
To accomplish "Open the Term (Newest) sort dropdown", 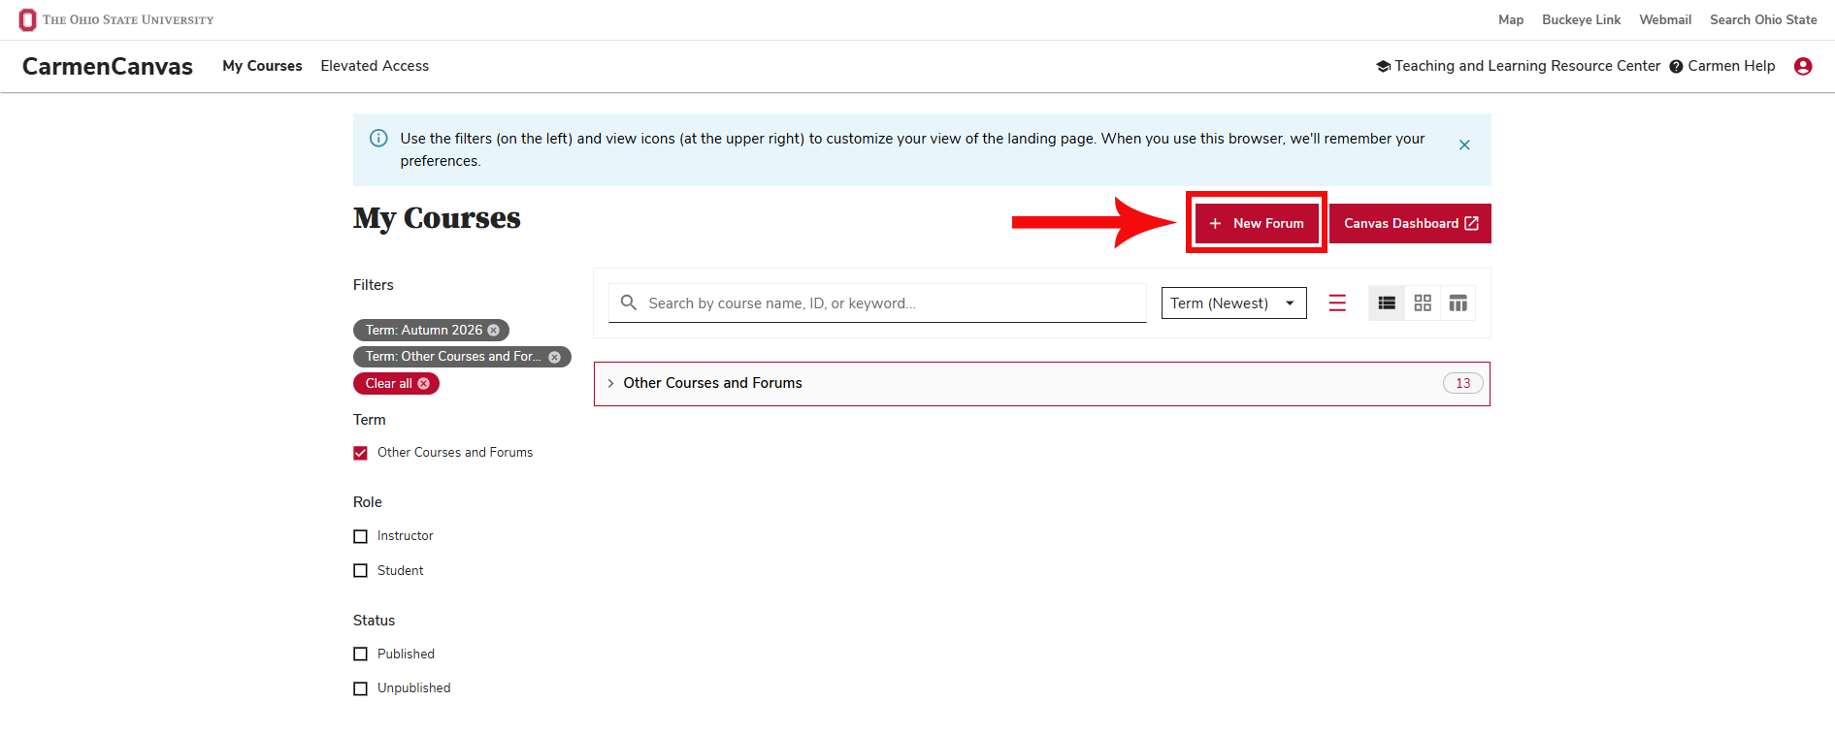I will (x=1234, y=303).
